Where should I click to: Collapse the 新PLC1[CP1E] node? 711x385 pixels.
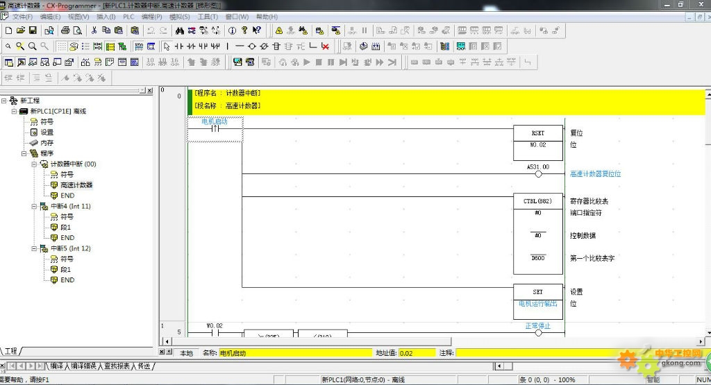[14, 111]
